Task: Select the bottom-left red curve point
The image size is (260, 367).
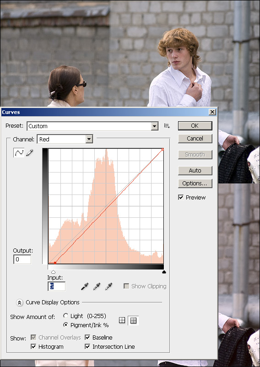Action: click(x=55, y=263)
